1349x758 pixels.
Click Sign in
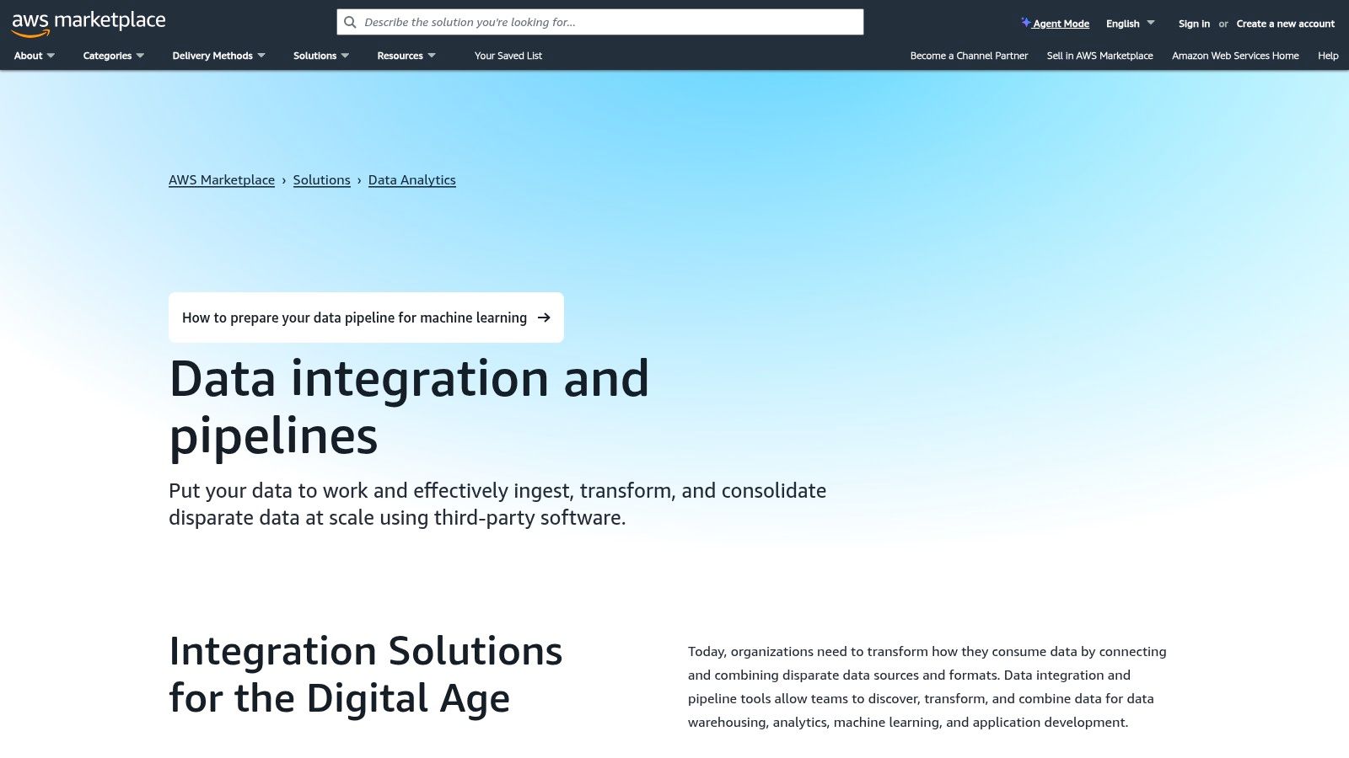(1194, 24)
